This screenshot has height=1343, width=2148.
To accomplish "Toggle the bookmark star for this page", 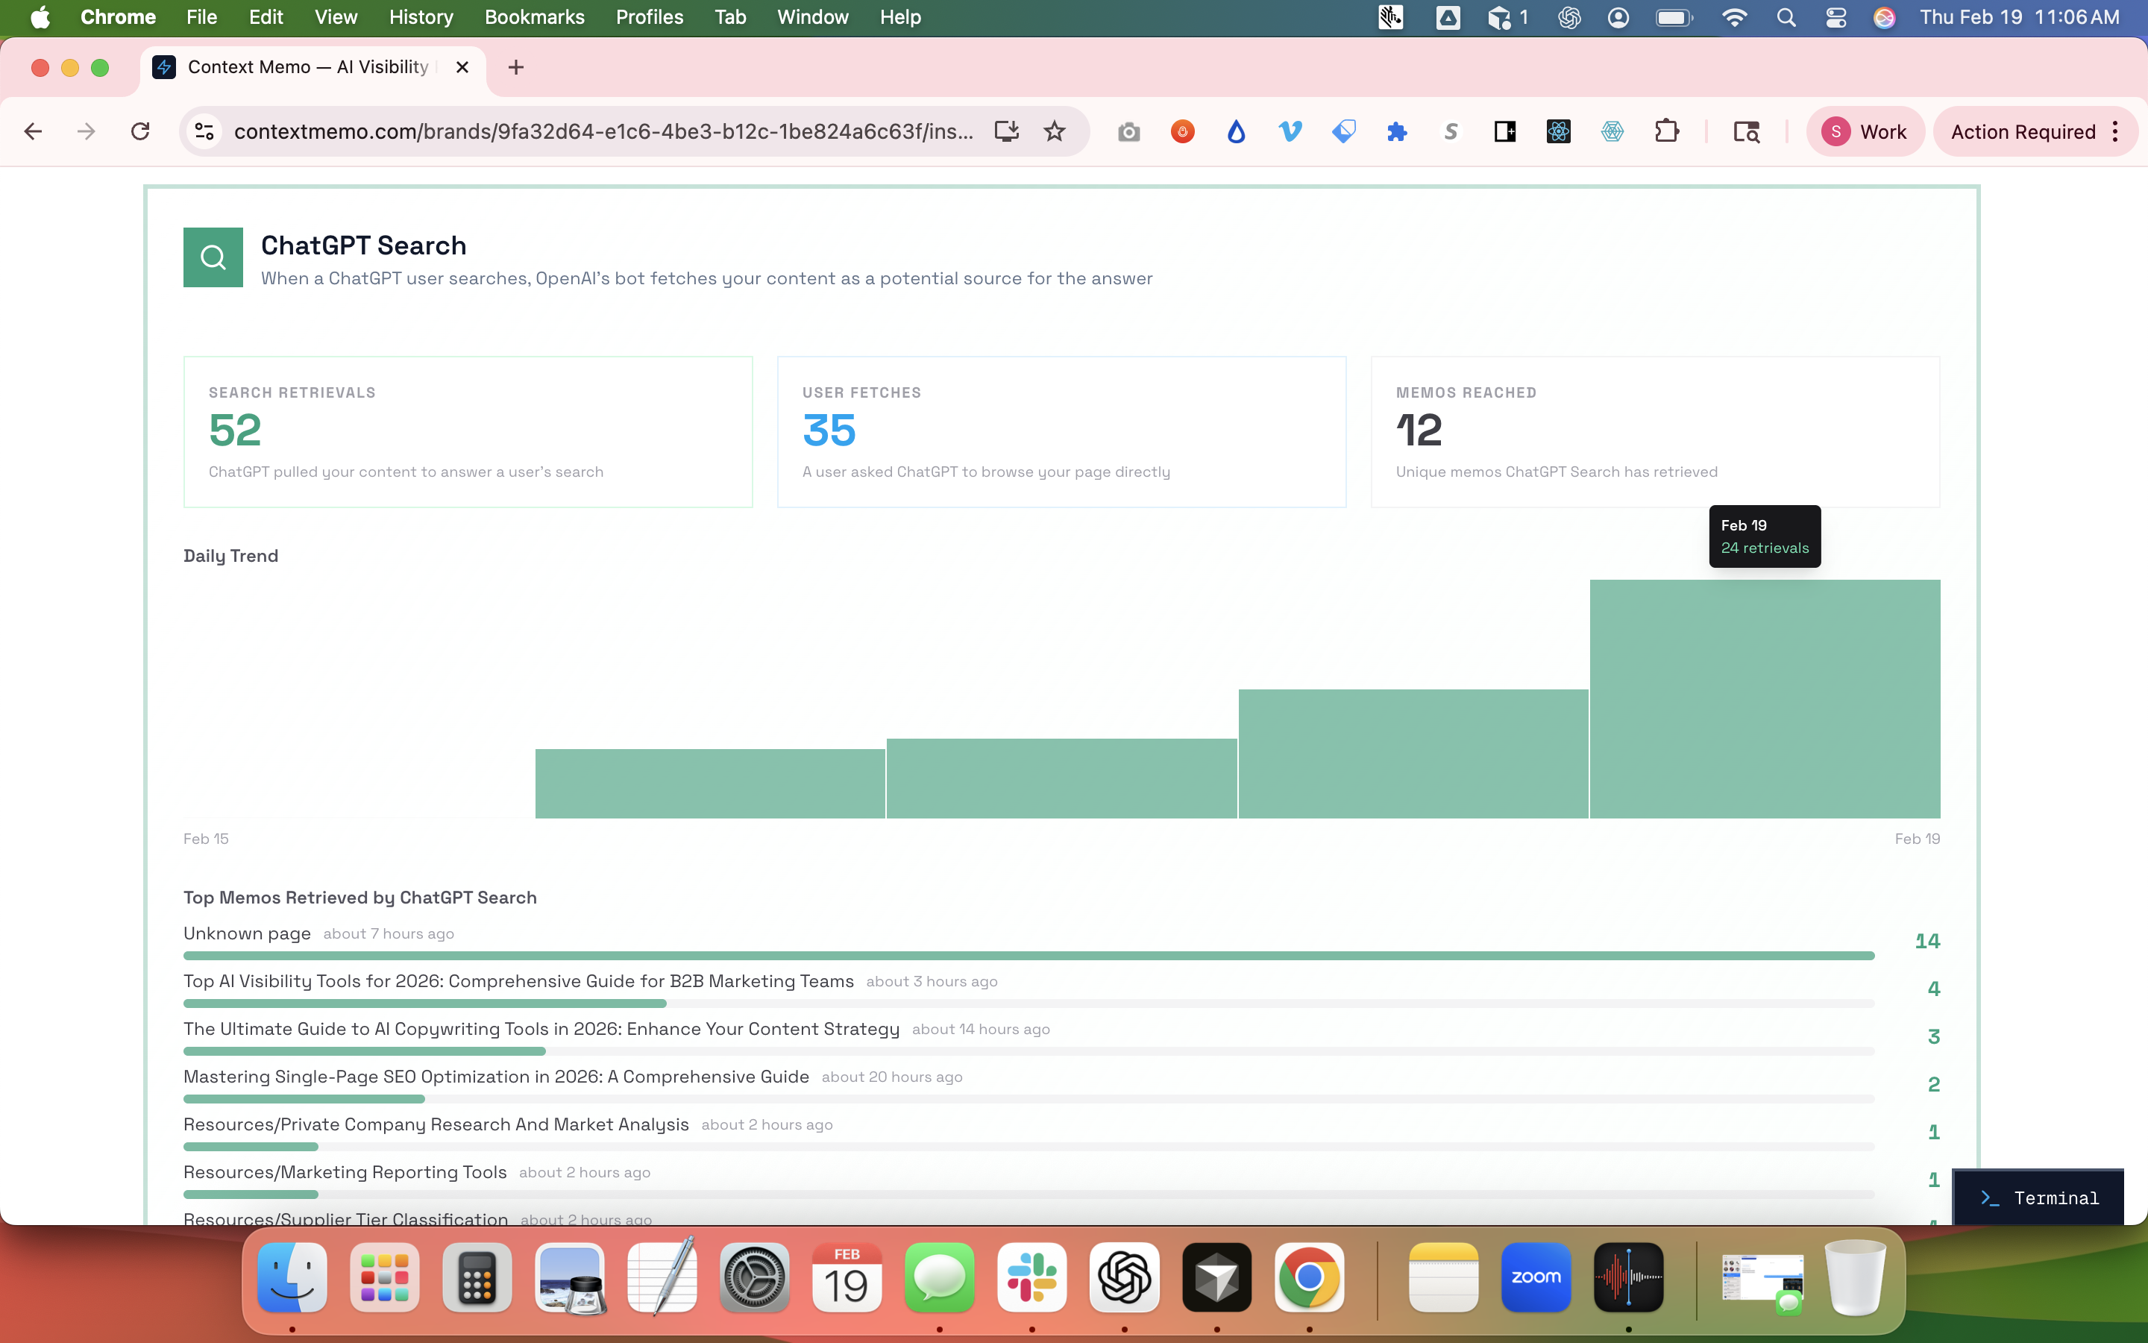I will pyautogui.click(x=1055, y=131).
